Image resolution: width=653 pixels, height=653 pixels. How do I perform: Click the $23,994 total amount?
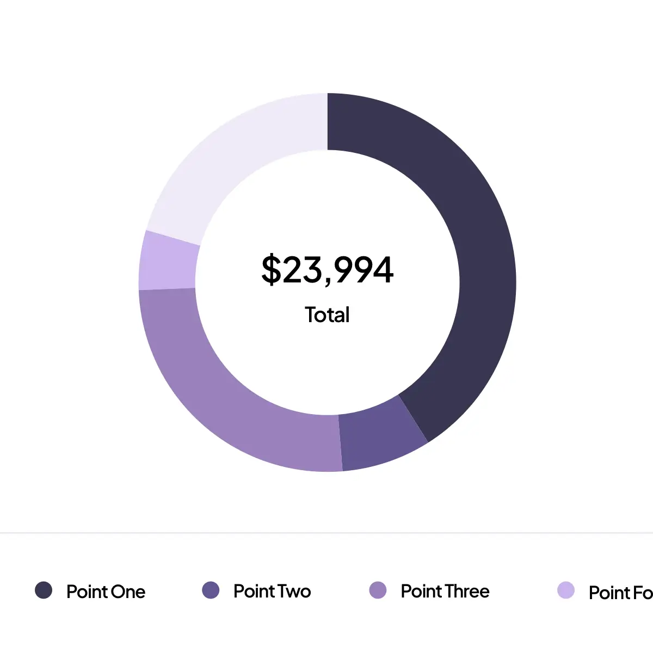click(327, 269)
